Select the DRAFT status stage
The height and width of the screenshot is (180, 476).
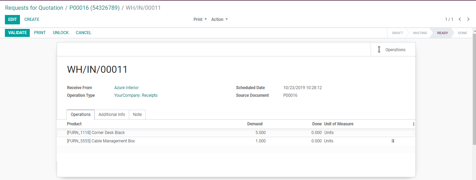[397, 33]
